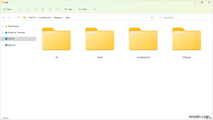Click the chevron after Local Disk (C:)
Viewport: 213px width, 120px height.
[x=52, y=18]
